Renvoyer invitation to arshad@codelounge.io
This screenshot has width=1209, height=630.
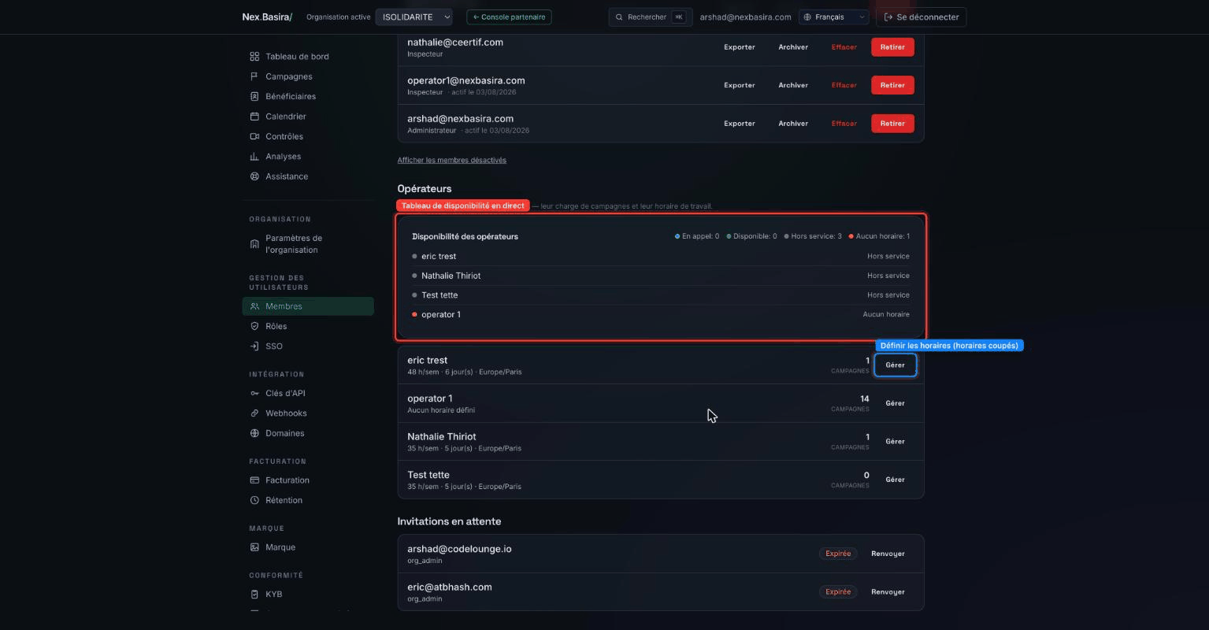point(888,554)
